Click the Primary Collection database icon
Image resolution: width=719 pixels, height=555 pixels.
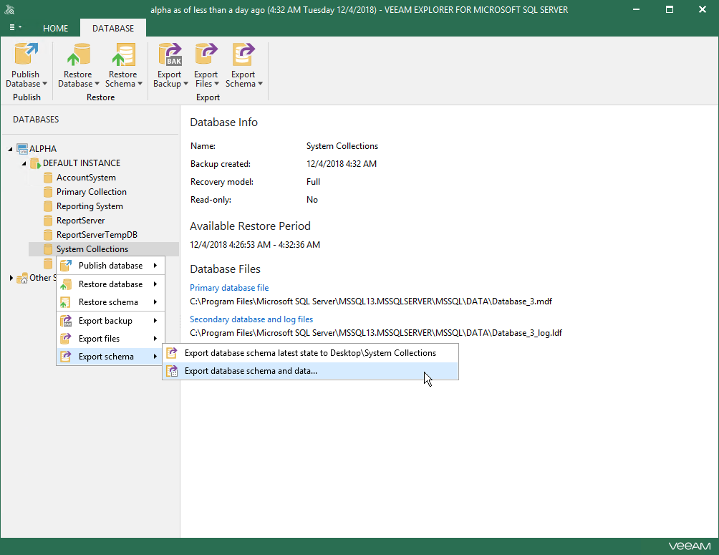click(48, 192)
